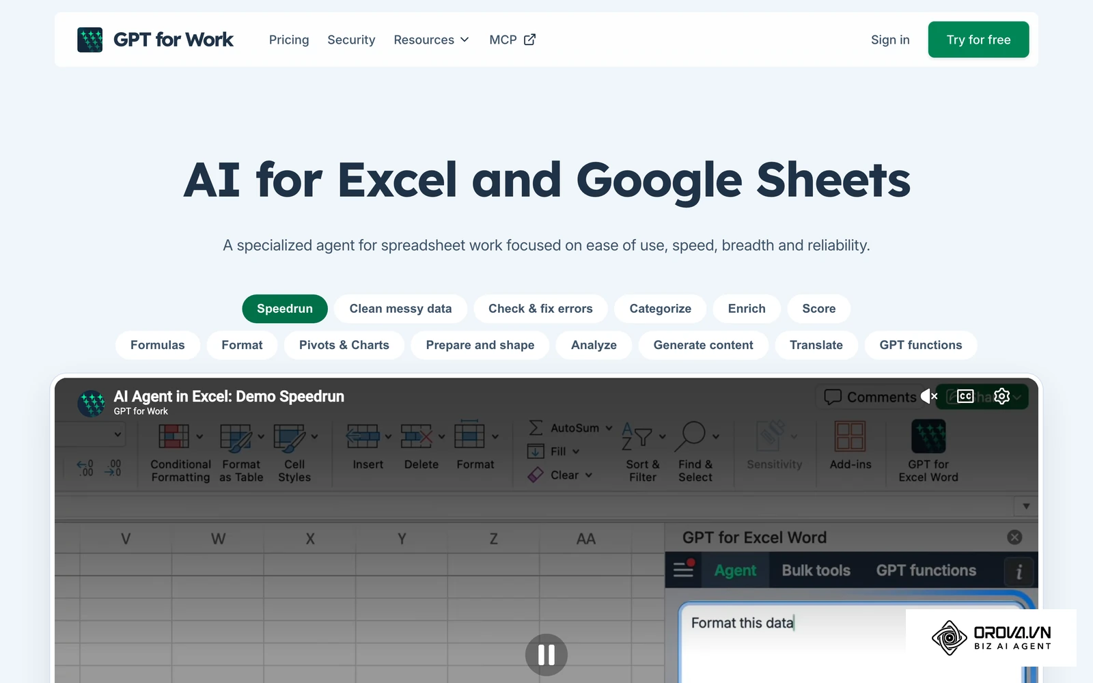Select the Agent tab
Screen dimensions: 1093x683
click(735, 570)
